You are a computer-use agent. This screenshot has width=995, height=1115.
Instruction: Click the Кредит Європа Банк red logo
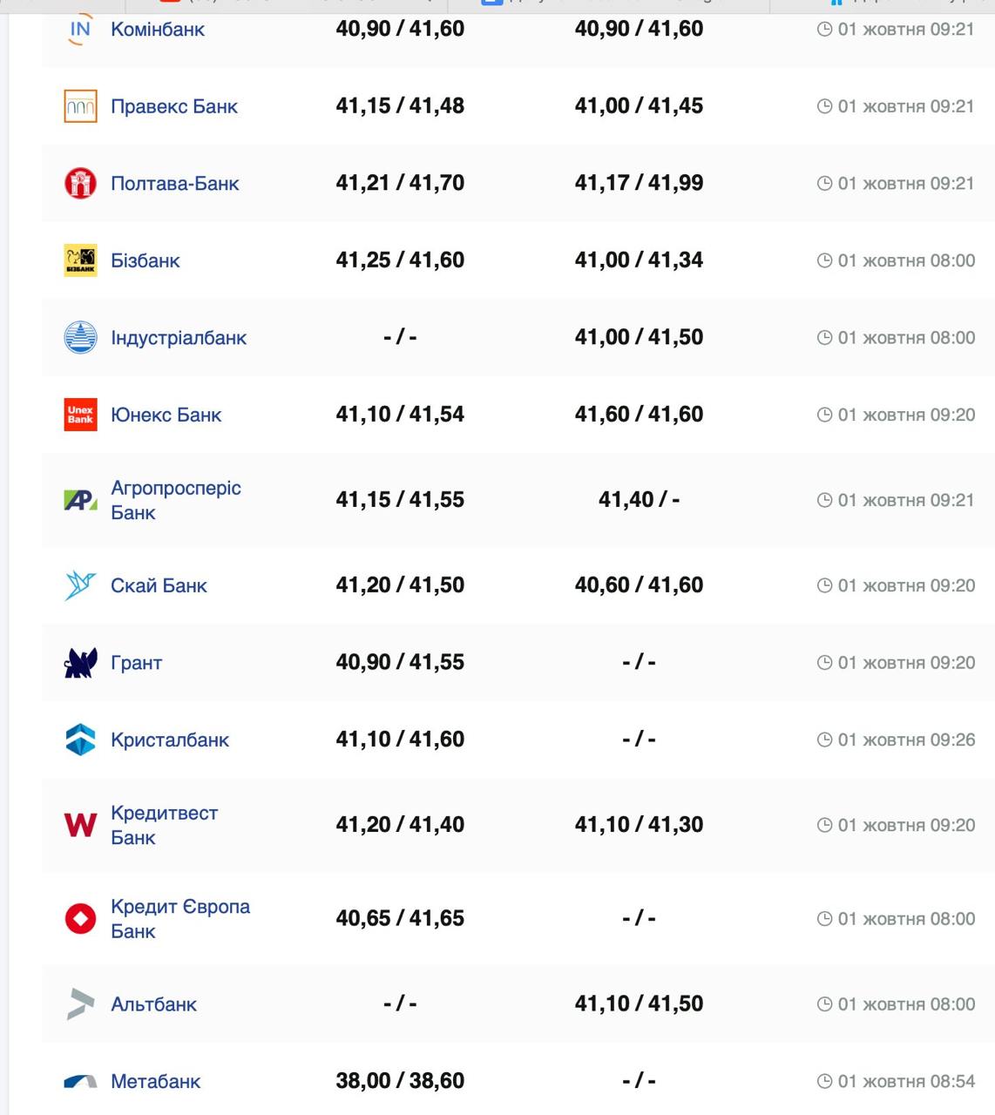click(80, 918)
